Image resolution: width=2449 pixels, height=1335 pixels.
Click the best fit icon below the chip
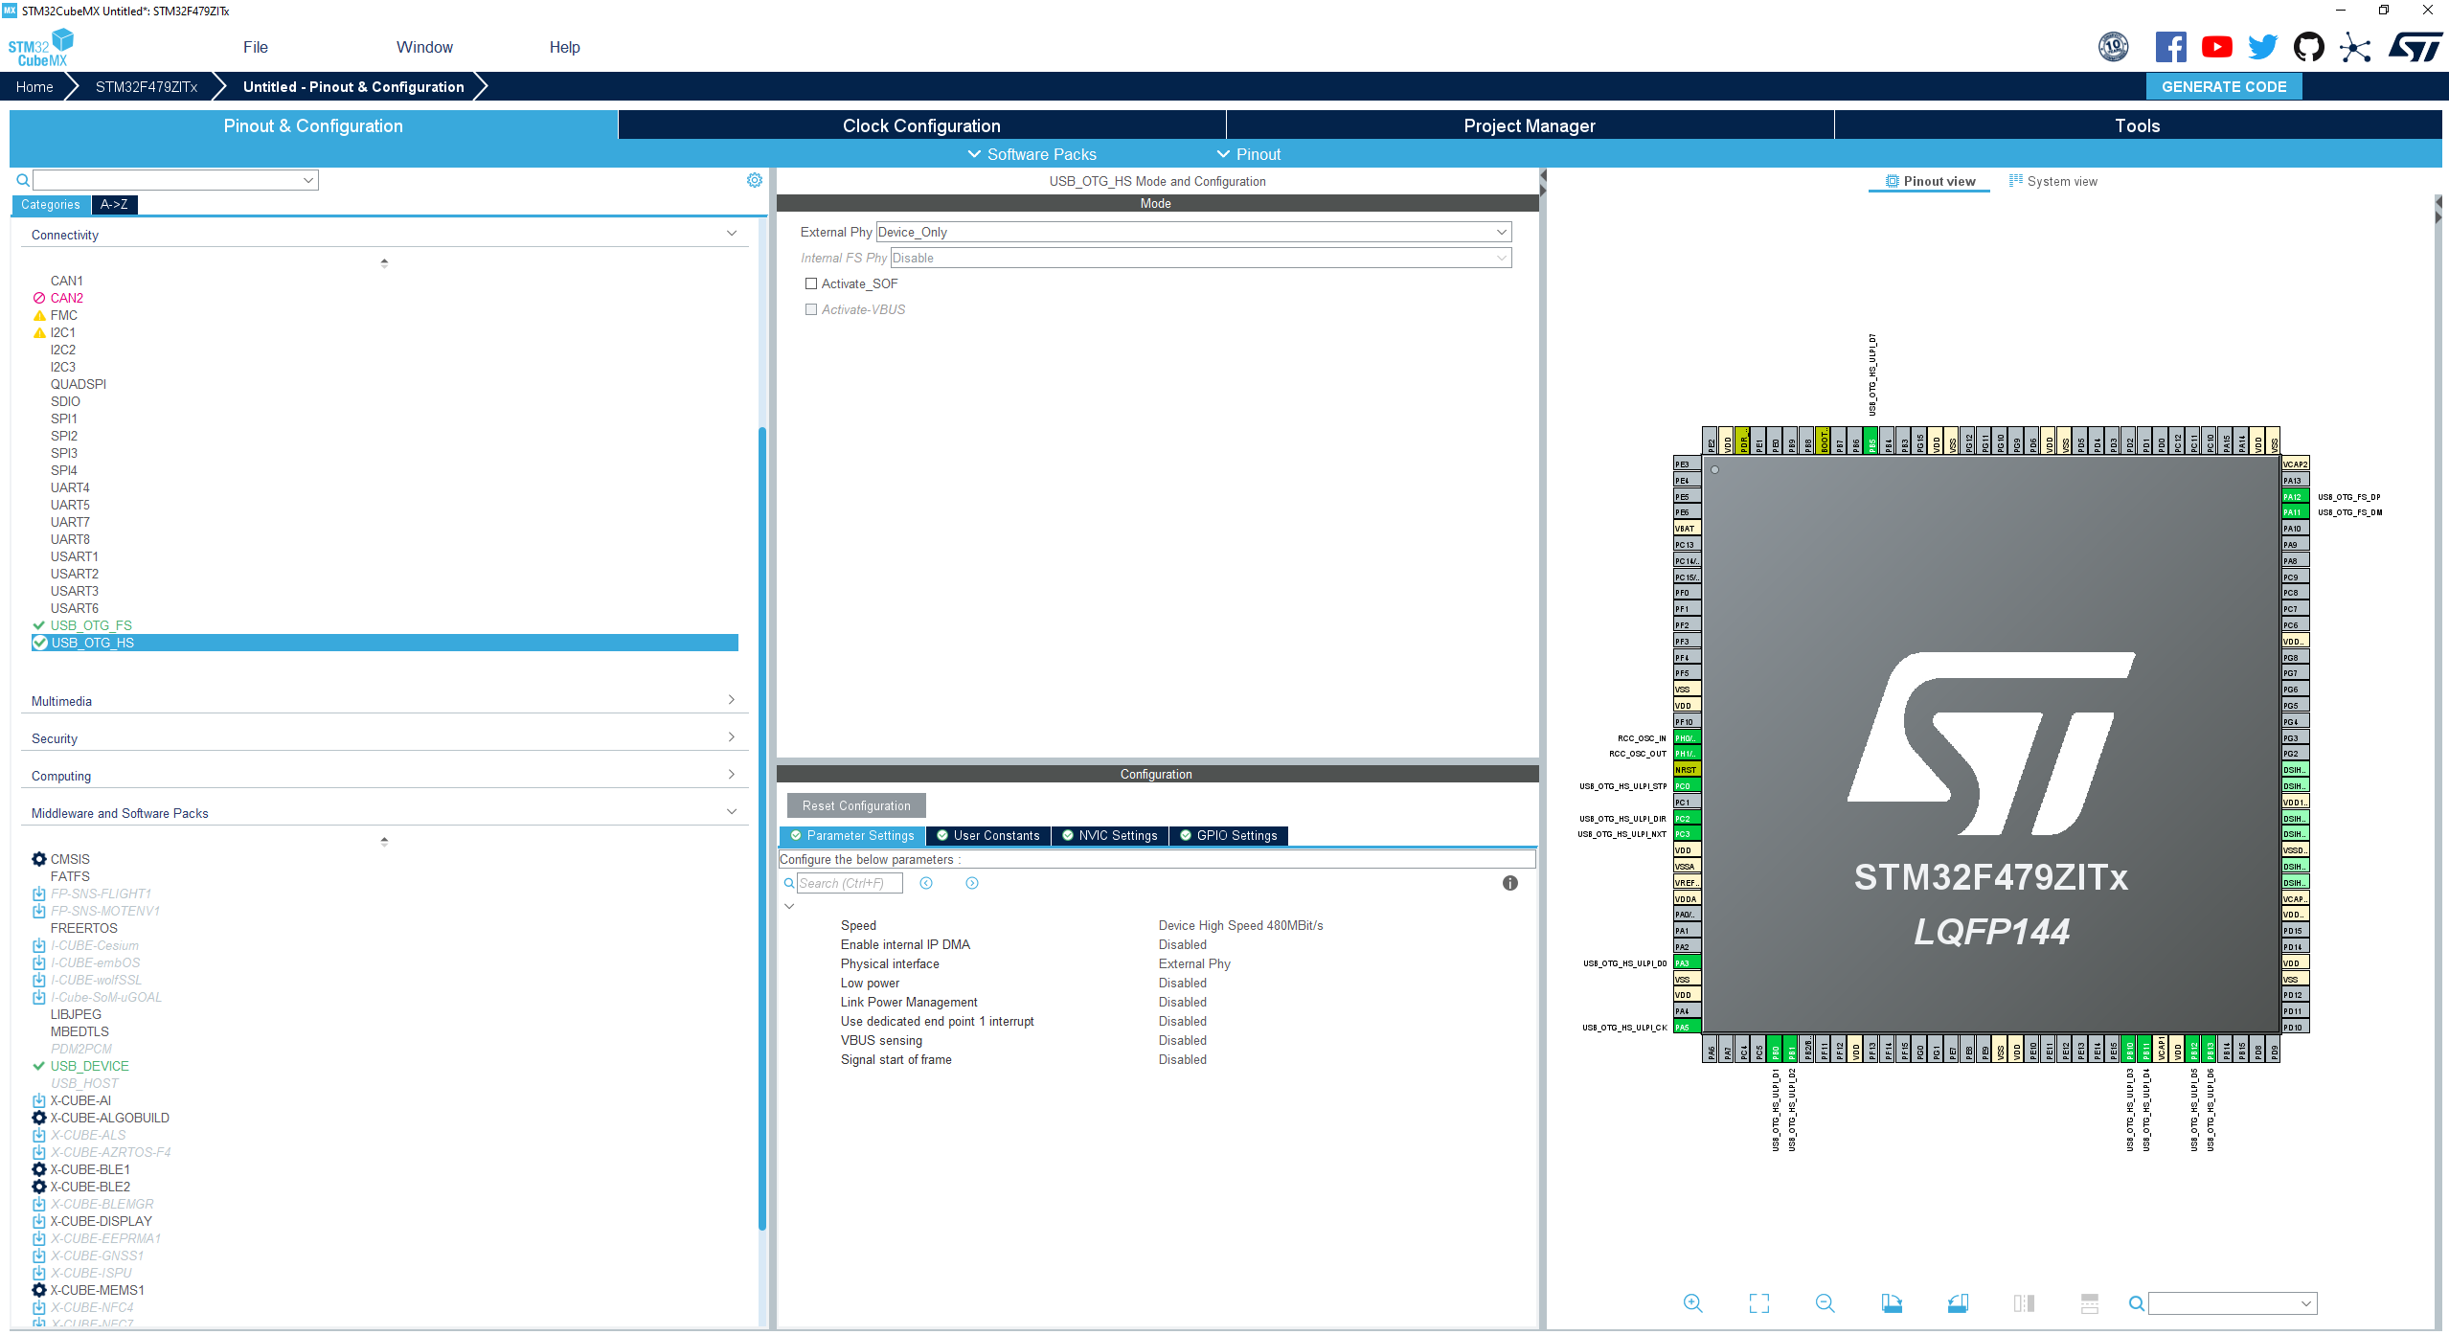[1759, 1303]
